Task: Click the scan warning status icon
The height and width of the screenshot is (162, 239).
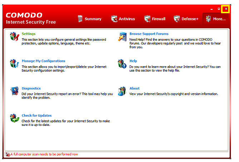Action: point(8,154)
